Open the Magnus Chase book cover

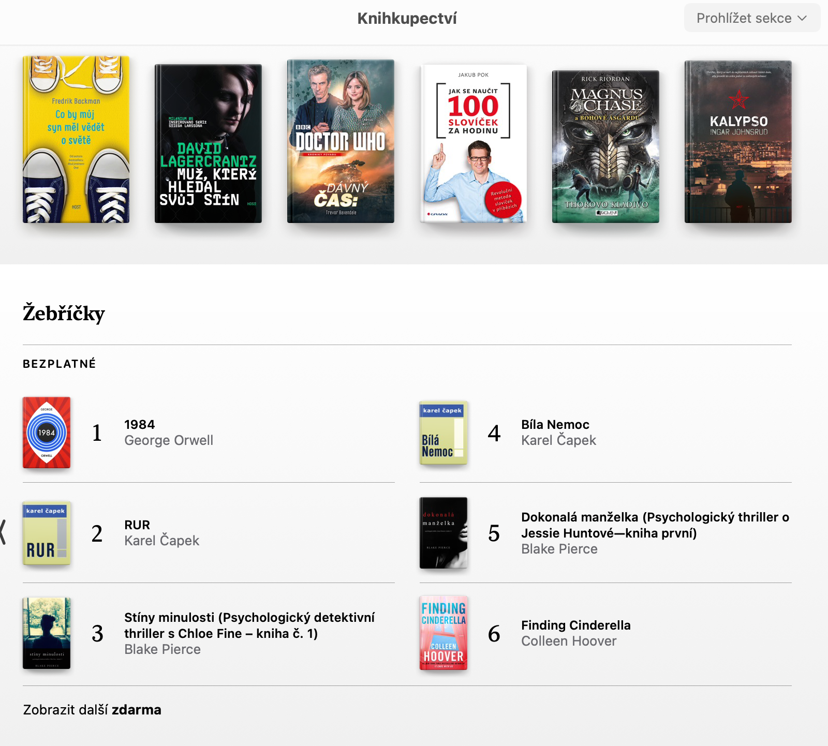pyautogui.click(x=605, y=146)
